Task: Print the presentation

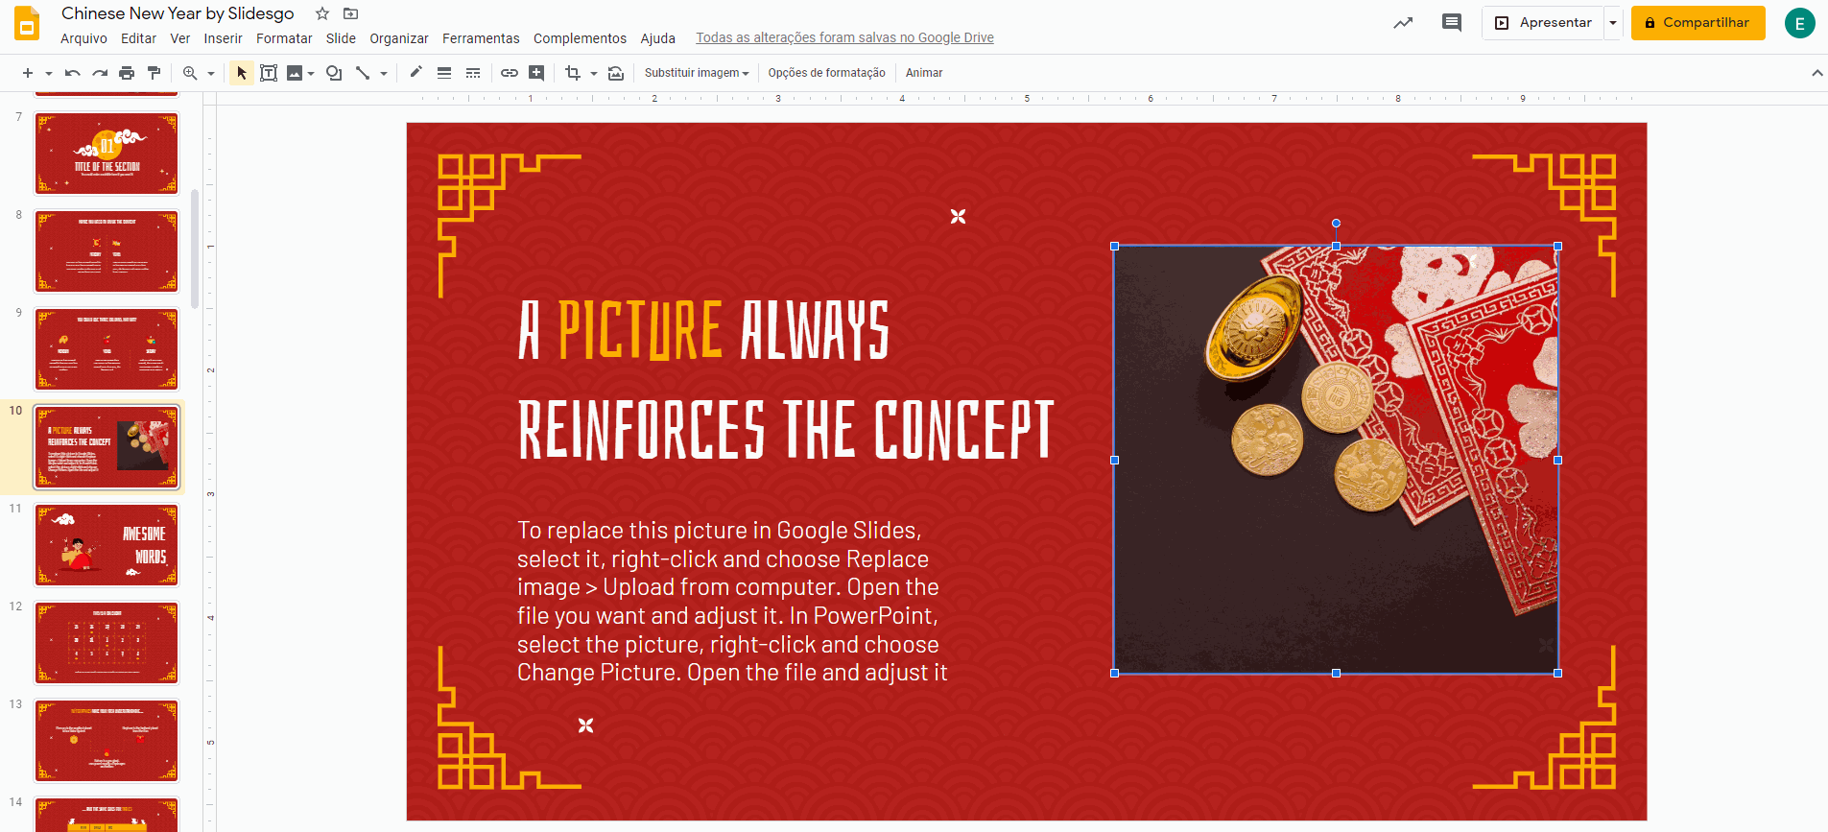Action: pos(127,73)
